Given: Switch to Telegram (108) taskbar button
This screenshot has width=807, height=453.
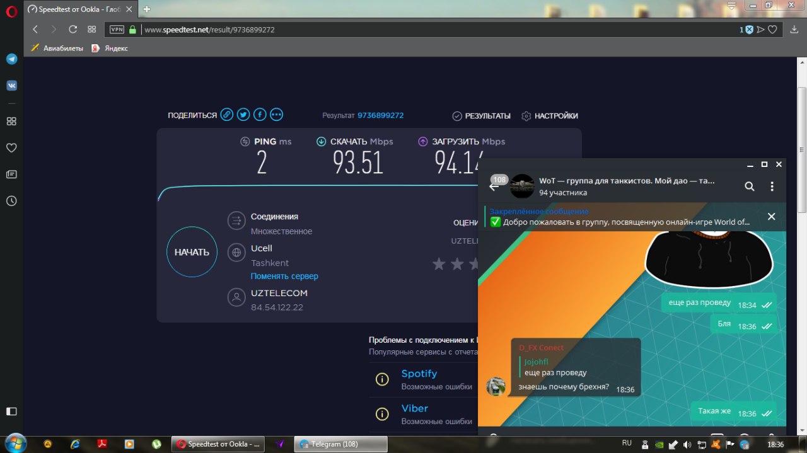Looking at the screenshot, I should click(x=341, y=444).
